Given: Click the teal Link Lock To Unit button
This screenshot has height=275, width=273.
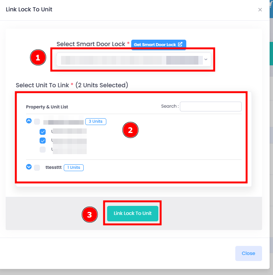Looking at the screenshot, I should [133, 213].
